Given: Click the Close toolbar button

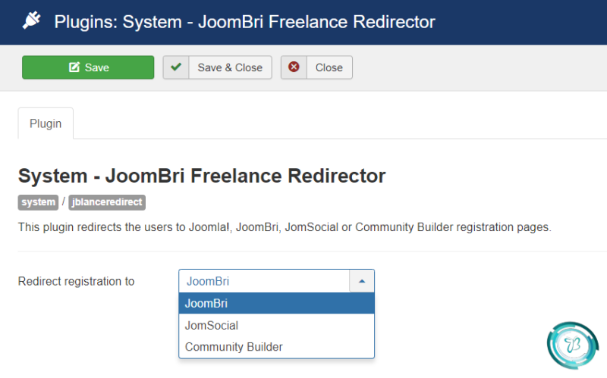Looking at the screenshot, I should pyautogui.click(x=316, y=67).
